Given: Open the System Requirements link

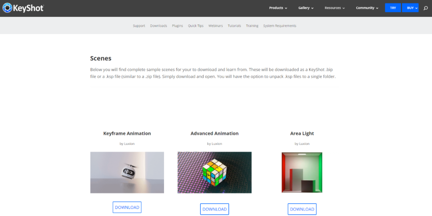Looking at the screenshot, I should click(280, 26).
